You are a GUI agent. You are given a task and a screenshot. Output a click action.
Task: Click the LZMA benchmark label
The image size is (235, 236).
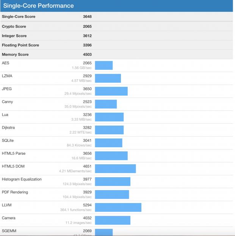coord(7,76)
